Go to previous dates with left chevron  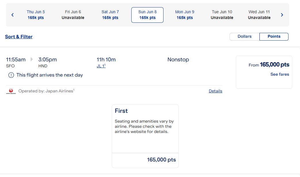[12, 15]
